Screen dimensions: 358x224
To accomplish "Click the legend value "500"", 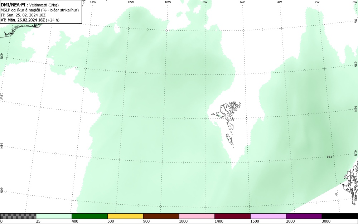I will pos(111,221).
